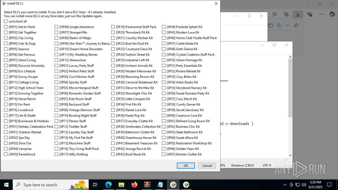Screen dimensions: 338x190
Task: Confirm DLC selection with OK
Action: [186, 165]
